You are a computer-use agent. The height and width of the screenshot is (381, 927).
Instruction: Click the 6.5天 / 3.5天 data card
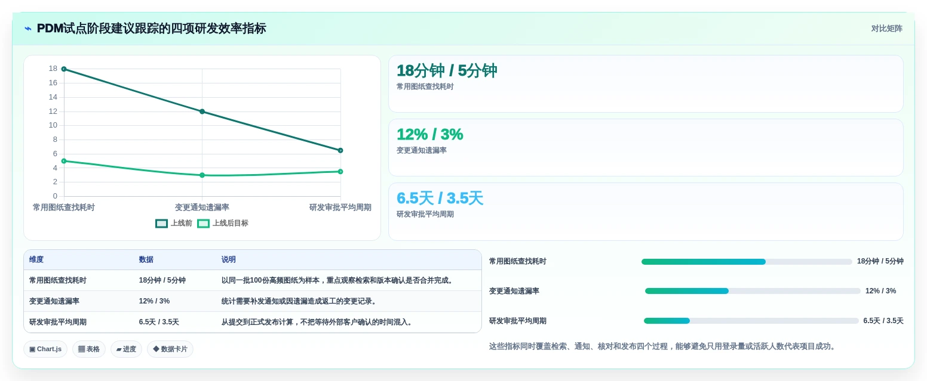coord(646,212)
